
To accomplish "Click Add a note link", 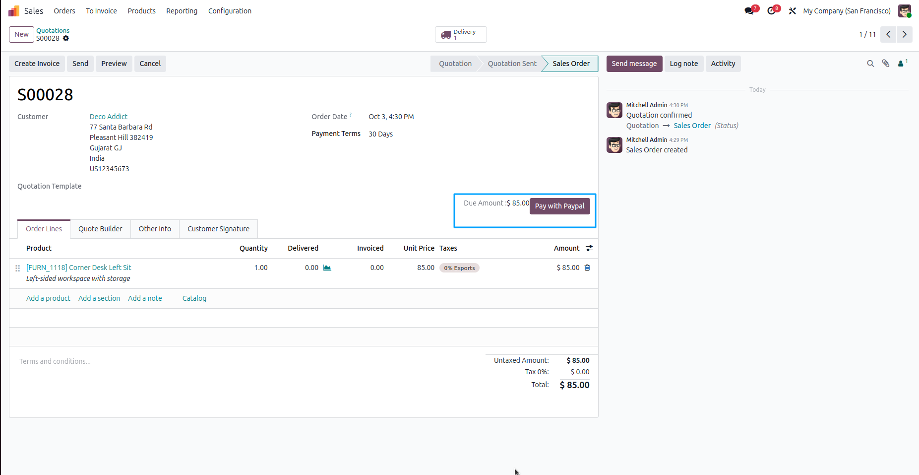I will coord(145,298).
